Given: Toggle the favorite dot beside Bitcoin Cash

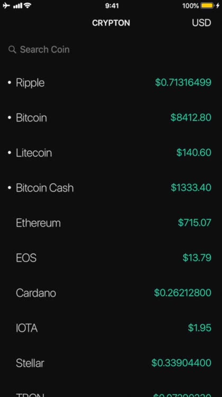Looking at the screenshot, I should tap(10, 188).
